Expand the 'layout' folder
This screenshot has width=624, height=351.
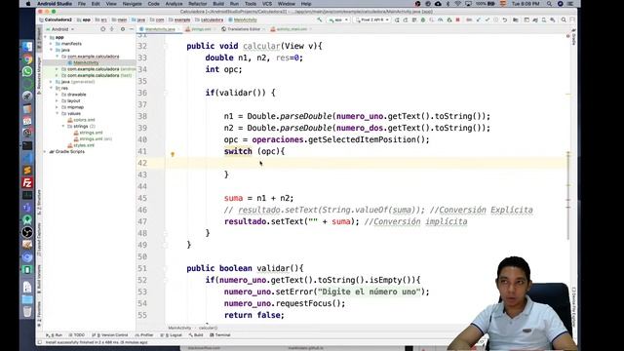[58, 100]
